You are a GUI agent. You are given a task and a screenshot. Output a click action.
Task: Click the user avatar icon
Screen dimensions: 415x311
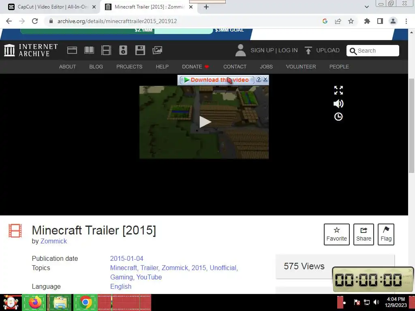(x=240, y=50)
